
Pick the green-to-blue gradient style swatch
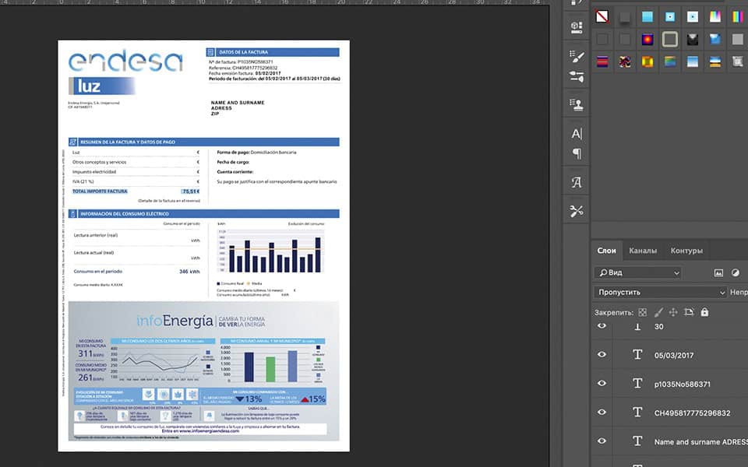pos(670,61)
